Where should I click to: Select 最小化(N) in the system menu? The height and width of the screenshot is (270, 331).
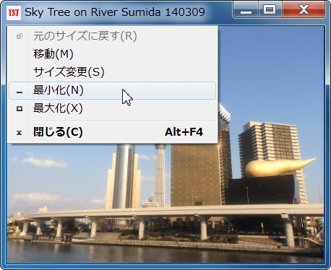pyautogui.click(x=112, y=90)
